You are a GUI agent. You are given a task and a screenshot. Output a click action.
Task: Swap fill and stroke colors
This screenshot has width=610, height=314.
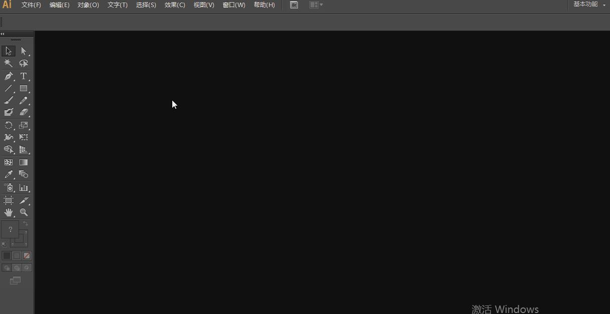point(26,223)
